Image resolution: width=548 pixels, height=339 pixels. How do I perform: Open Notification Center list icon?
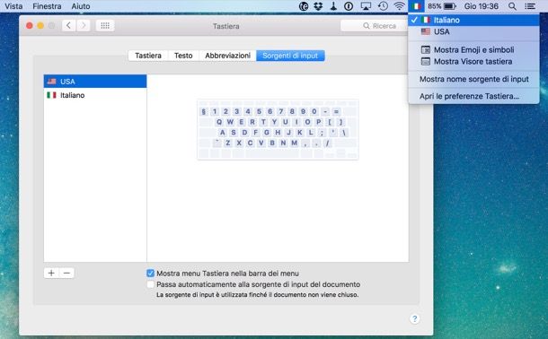(530, 6)
